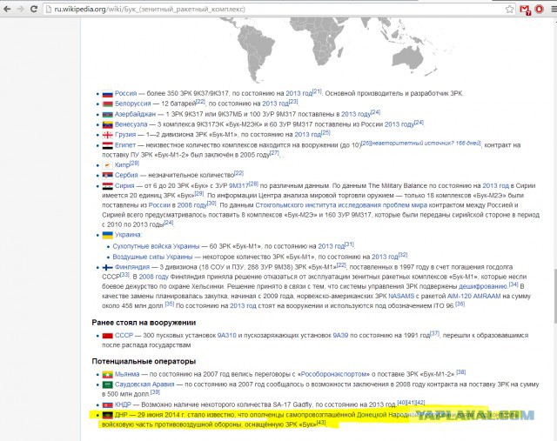This screenshot has width=557, height=441.
Task: Click the Потенциальные операторы heading
Action: (x=144, y=362)
